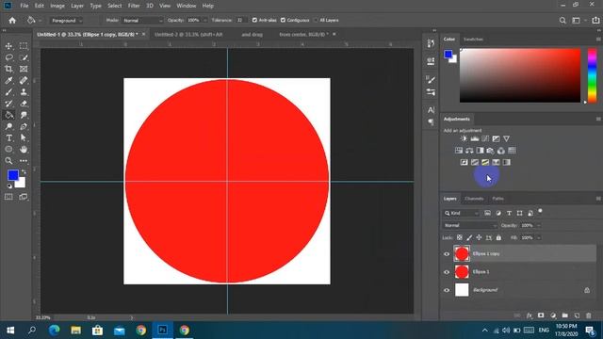Toggle lock all in Layers panel

[498, 238]
